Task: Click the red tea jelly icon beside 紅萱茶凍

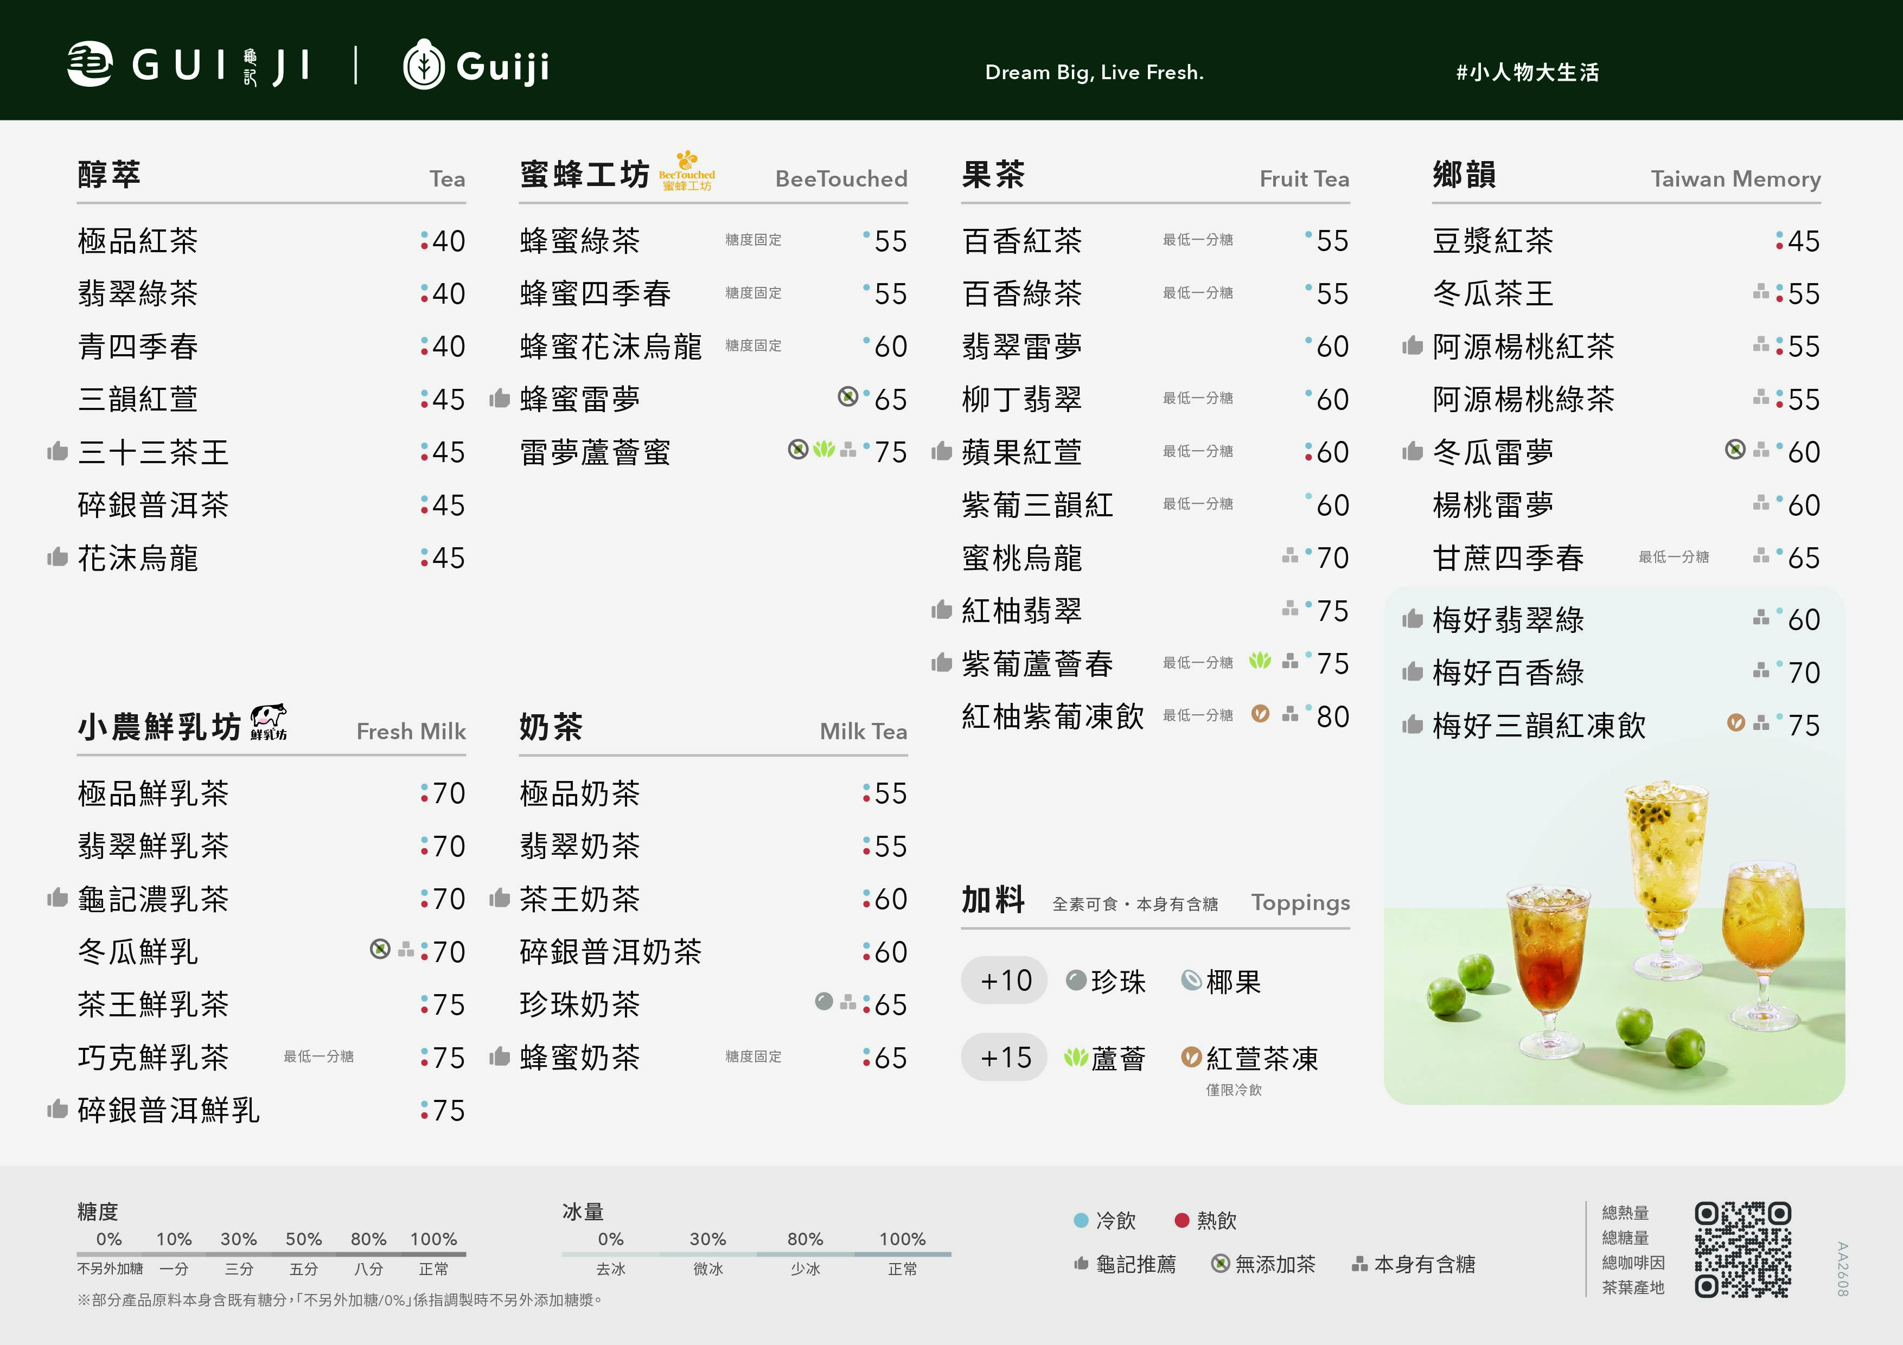Action: 1191,1056
